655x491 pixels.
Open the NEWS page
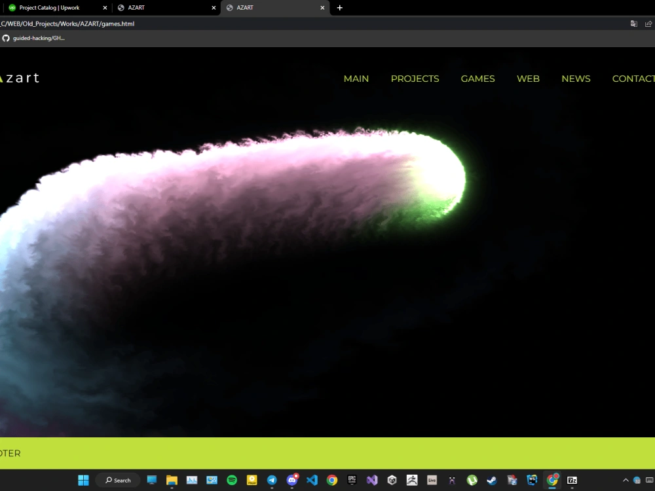click(576, 79)
